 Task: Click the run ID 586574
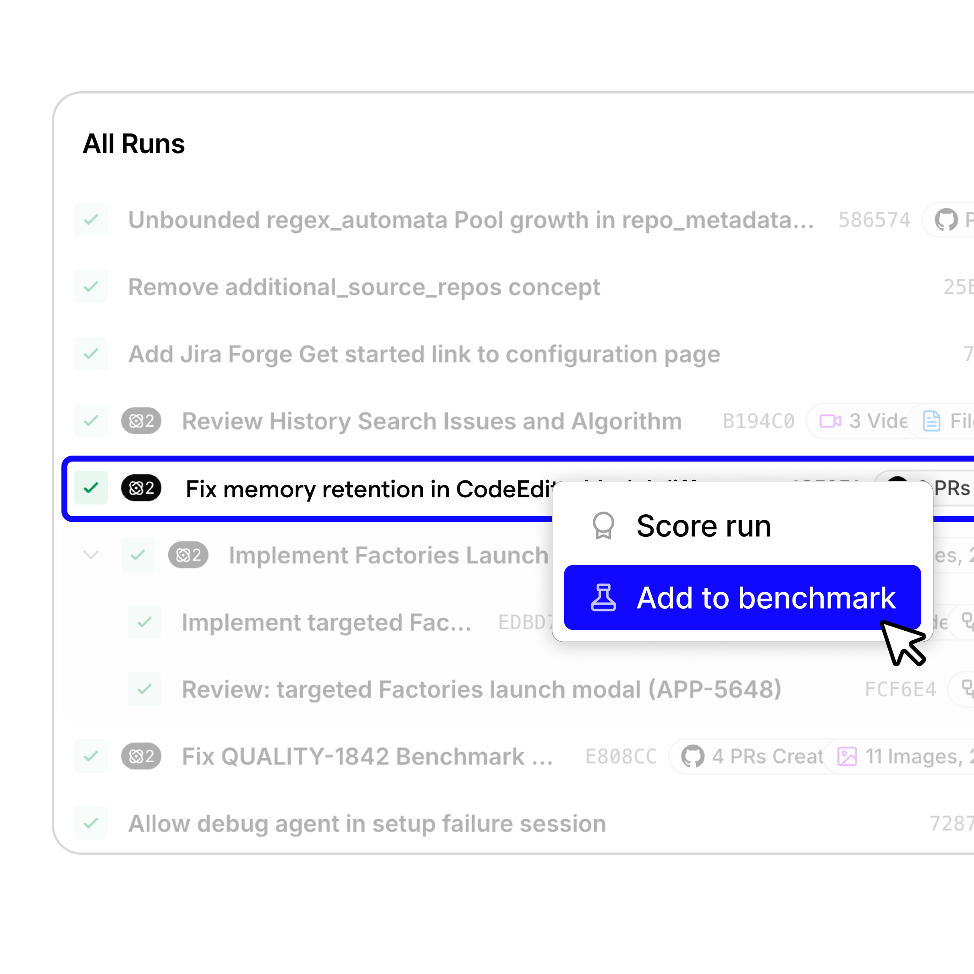(x=874, y=220)
